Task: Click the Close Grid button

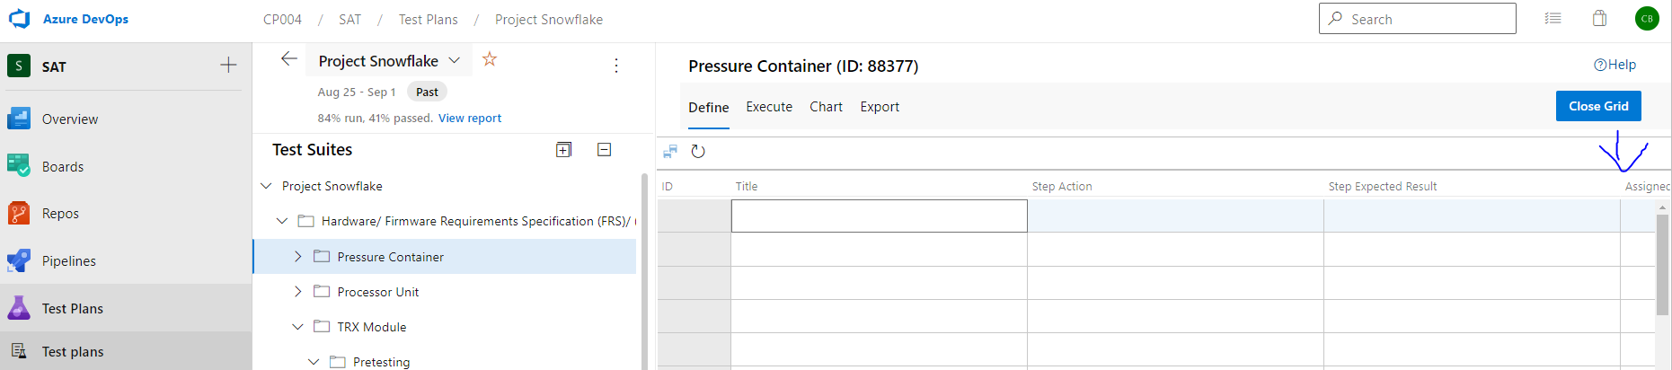Action: click(x=1597, y=106)
